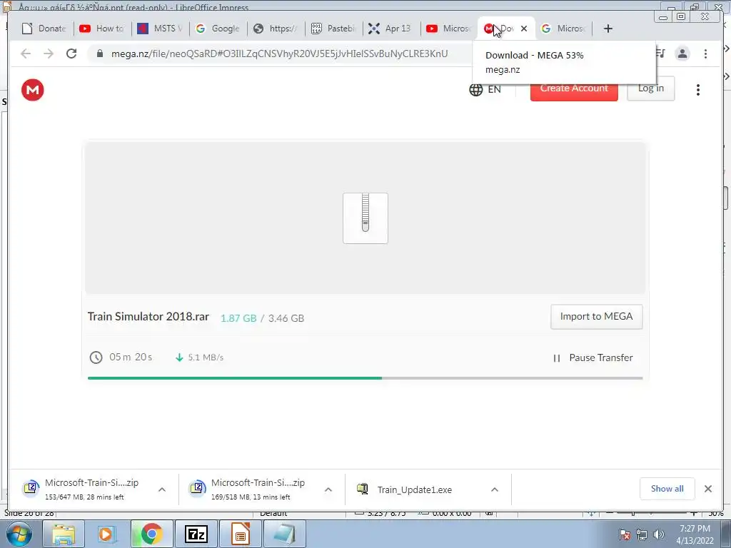
Task: Click the browser forward arrow
Action: pyautogui.click(x=49, y=54)
